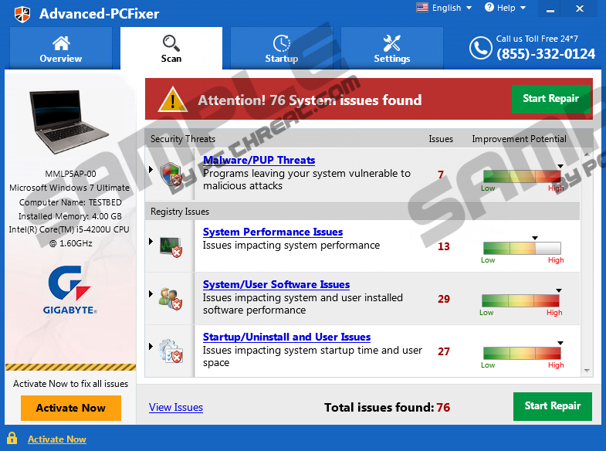Image resolution: width=606 pixels, height=451 pixels.
Task: Click the yellow warning triangle icon
Action: tap(173, 100)
